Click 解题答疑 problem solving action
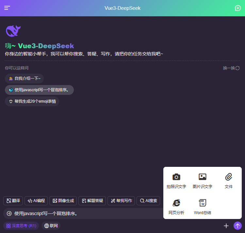Screen dimensions: 245x233 (93, 201)
